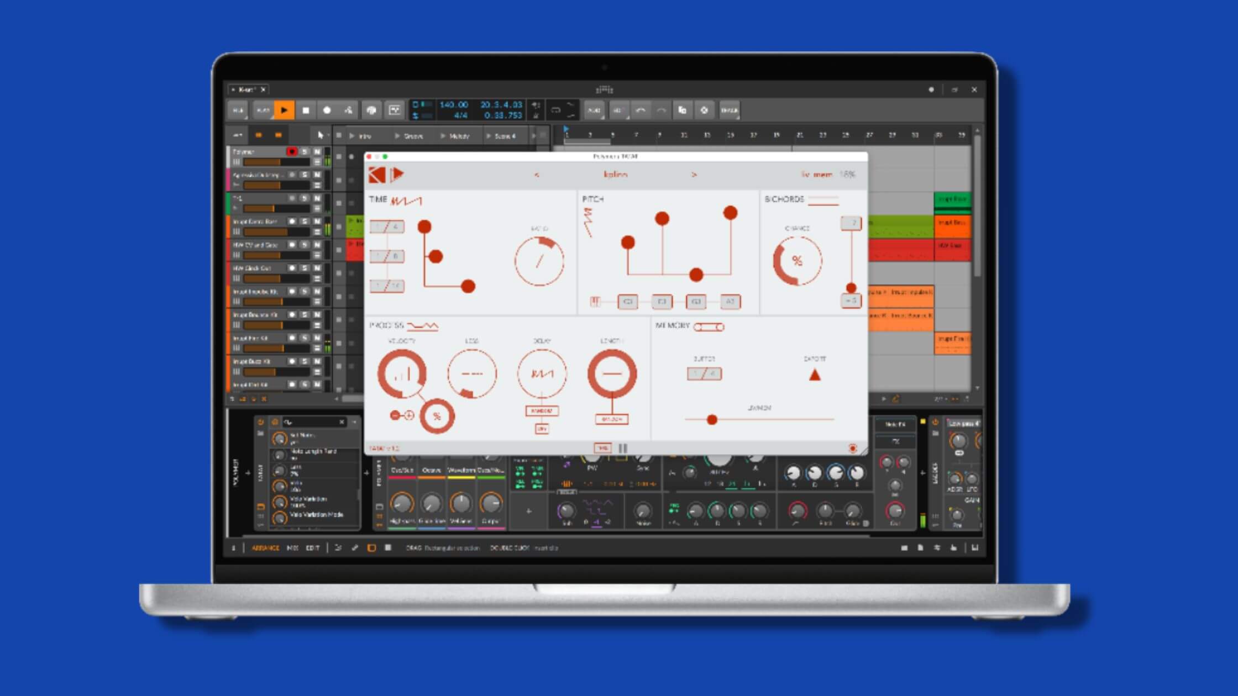The width and height of the screenshot is (1238, 696).
Task: Mute the HW CV and Gate track
Action: click(x=317, y=245)
